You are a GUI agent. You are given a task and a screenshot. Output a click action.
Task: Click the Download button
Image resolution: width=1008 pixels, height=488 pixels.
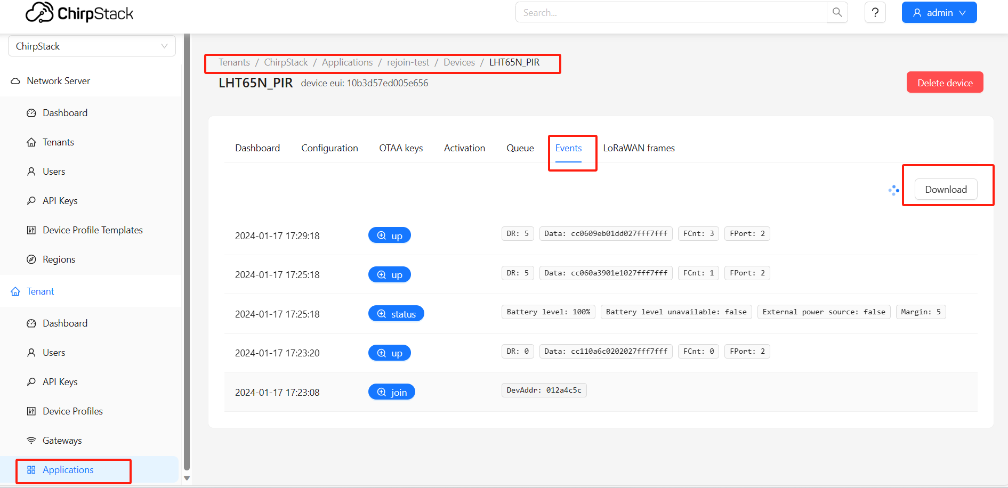click(x=946, y=190)
